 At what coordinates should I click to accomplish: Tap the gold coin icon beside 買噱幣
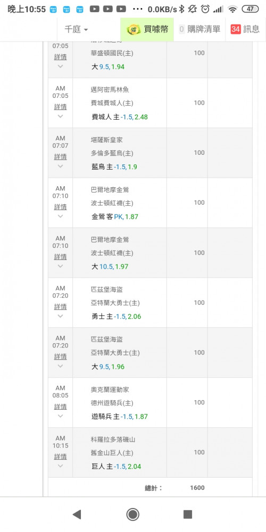[134, 29]
